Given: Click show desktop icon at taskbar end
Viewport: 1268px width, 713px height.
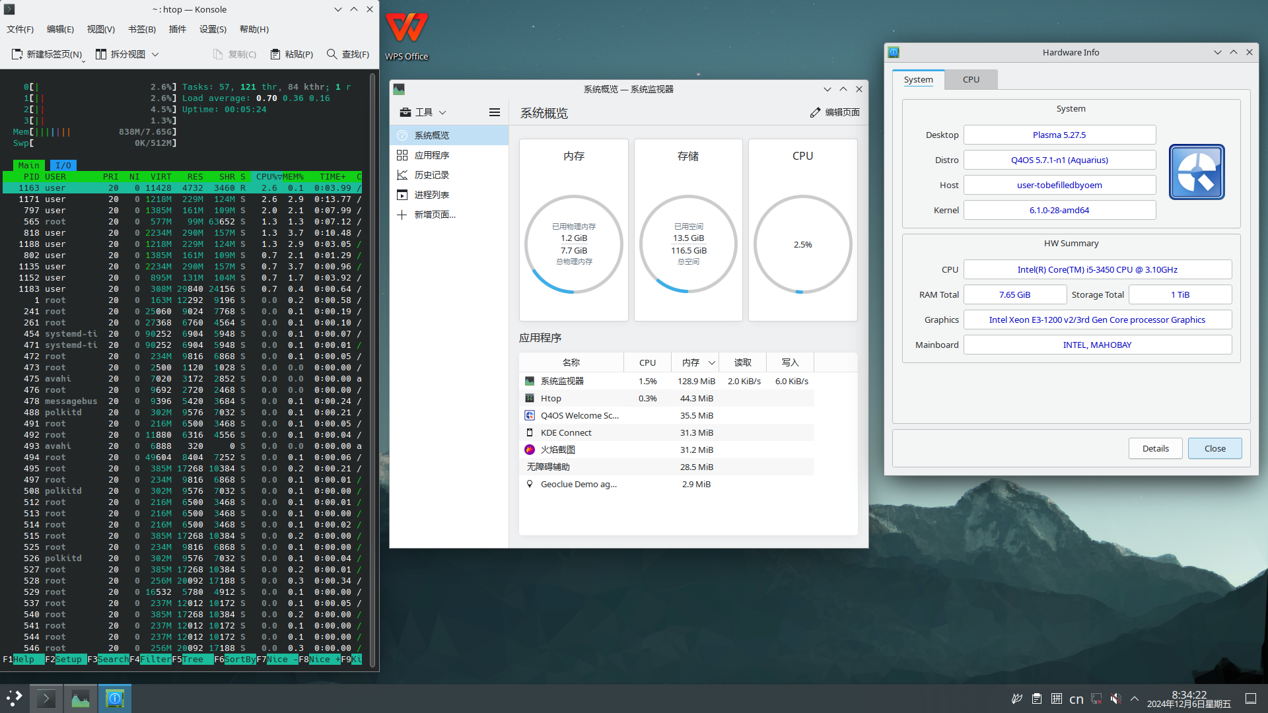Looking at the screenshot, I should [1250, 698].
